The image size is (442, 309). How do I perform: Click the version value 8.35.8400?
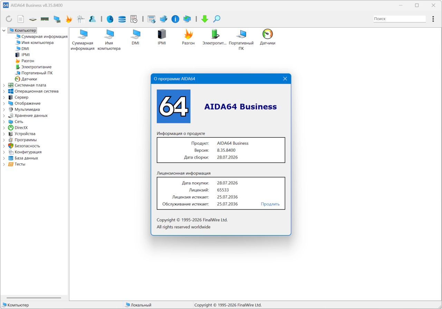pos(226,150)
